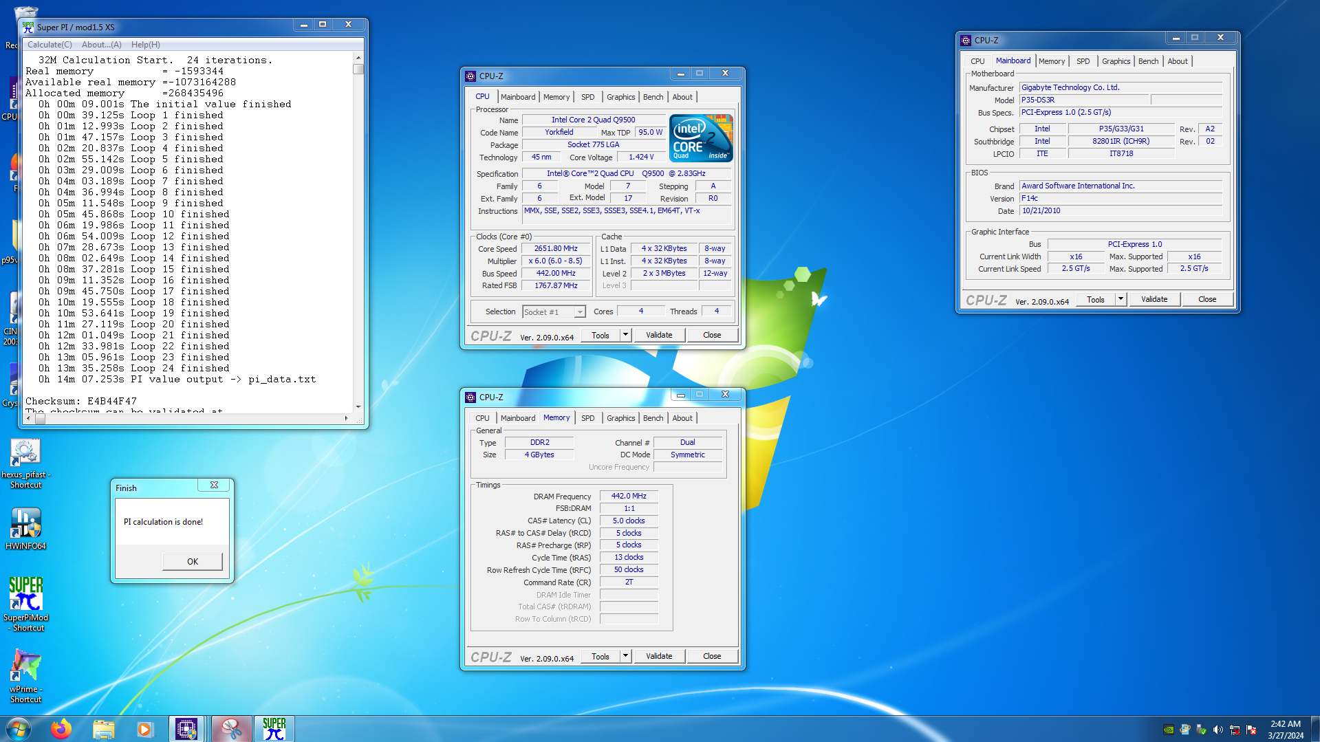Switch to the CPU tab in the CPU-Z Mainboard window

[x=977, y=61]
